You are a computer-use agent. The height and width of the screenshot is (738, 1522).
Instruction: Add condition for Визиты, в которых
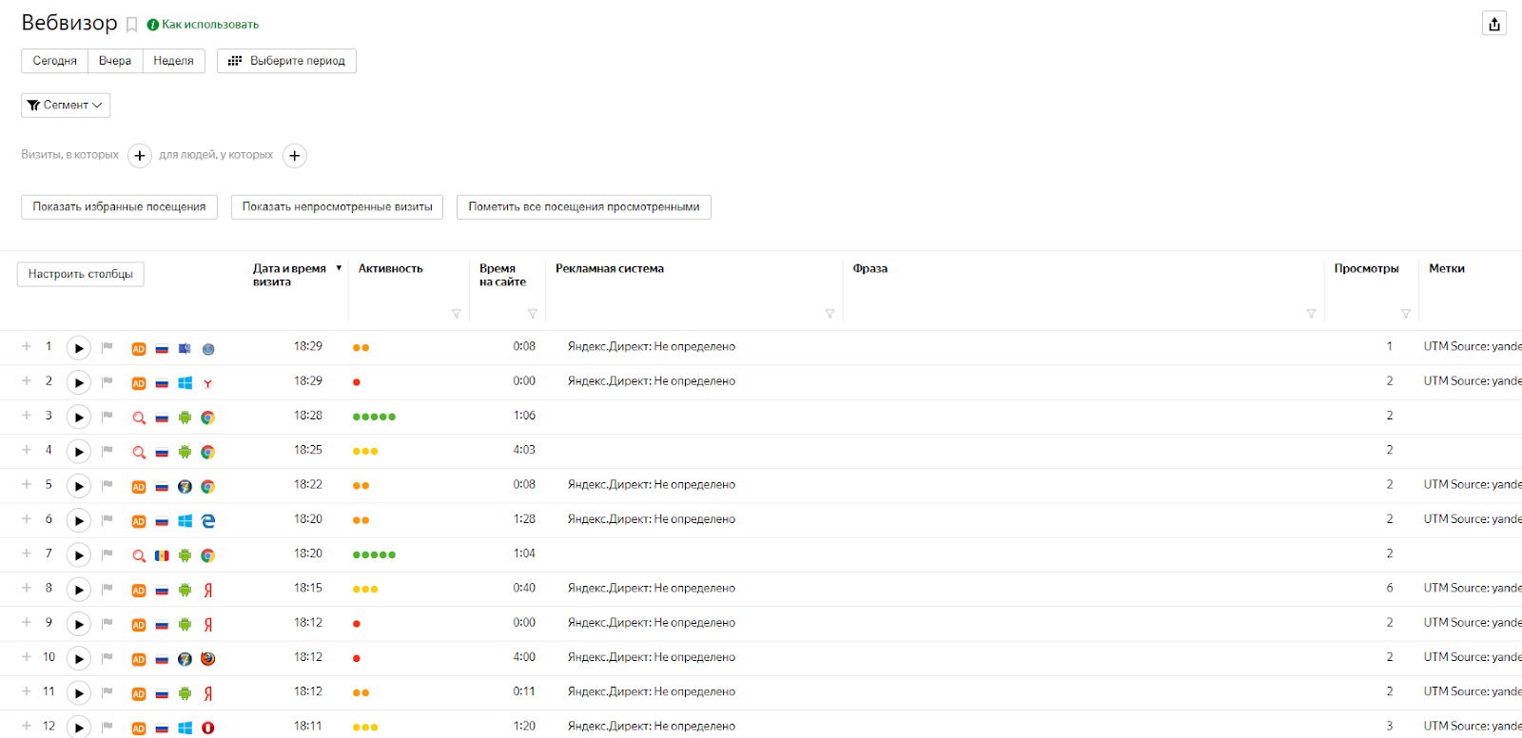tap(140, 156)
